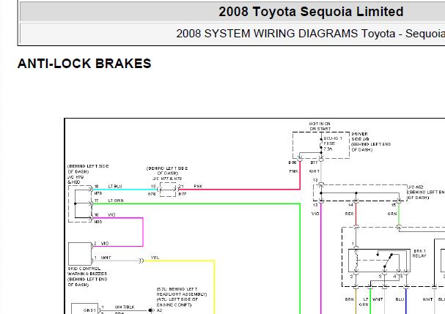Click the "SKID CONTROL WARNING BUZZER" label
The image size is (445, 314).
click(87, 272)
